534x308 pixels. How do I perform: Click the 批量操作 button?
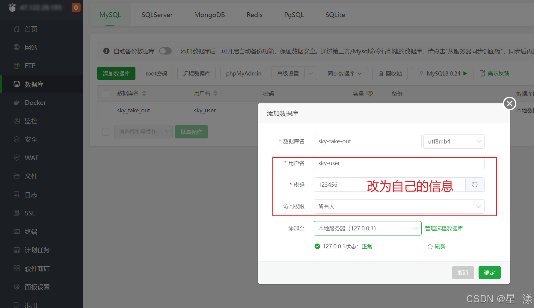click(x=191, y=132)
